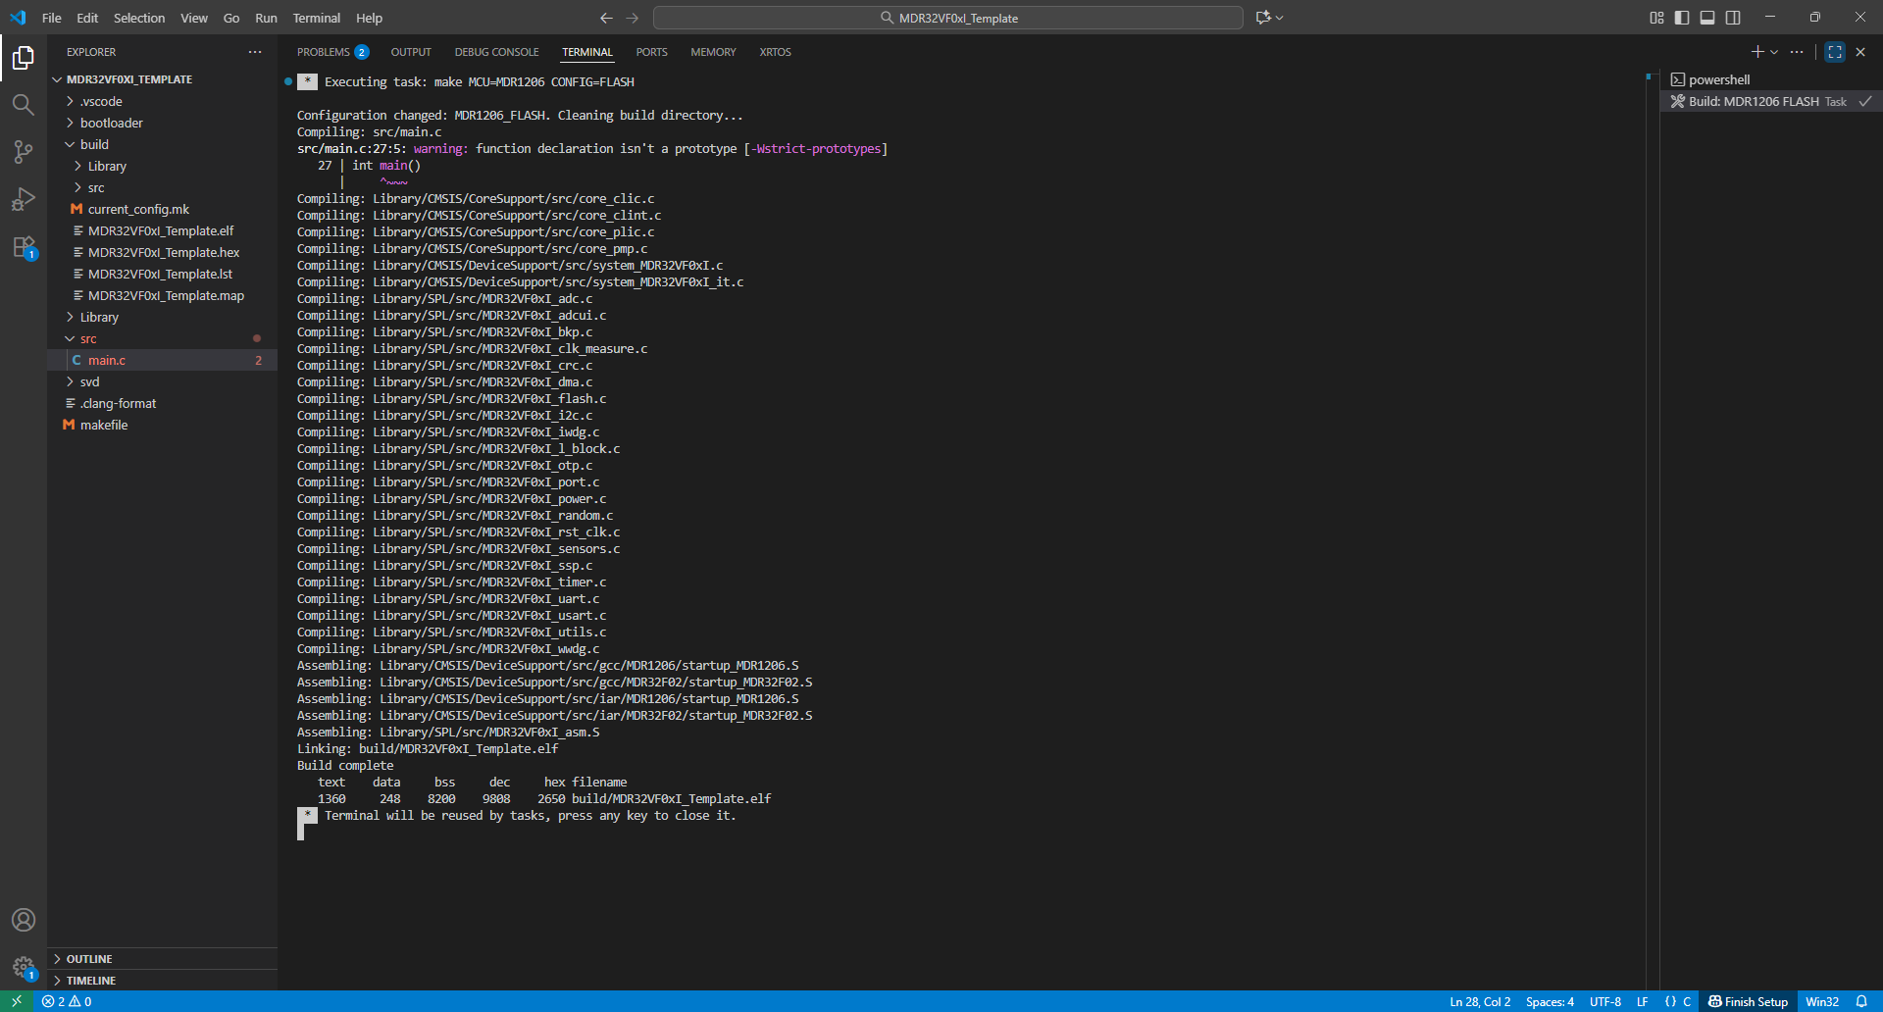The height and width of the screenshot is (1012, 1883).
Task: Collapse the build folder
Action: [x=94, y=144]
